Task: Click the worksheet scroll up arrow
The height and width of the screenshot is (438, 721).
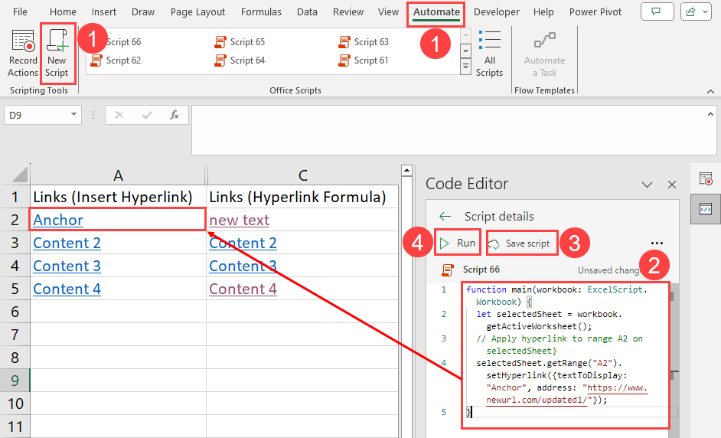Action: [x=406, y=171]
